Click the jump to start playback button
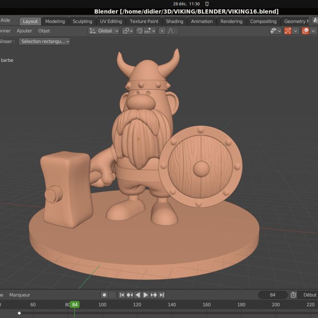The image size is (318, 318). [122, 295]
